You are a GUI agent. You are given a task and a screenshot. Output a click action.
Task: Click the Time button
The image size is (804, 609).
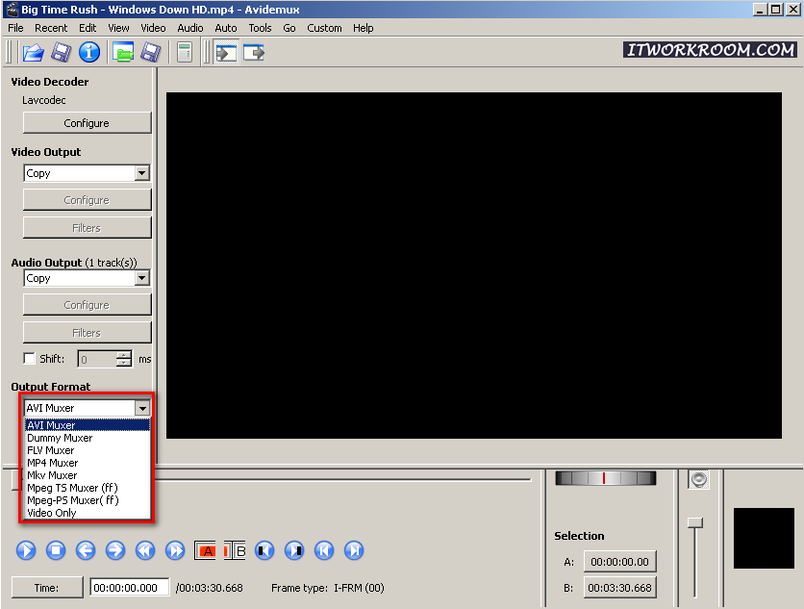(47, 588)
